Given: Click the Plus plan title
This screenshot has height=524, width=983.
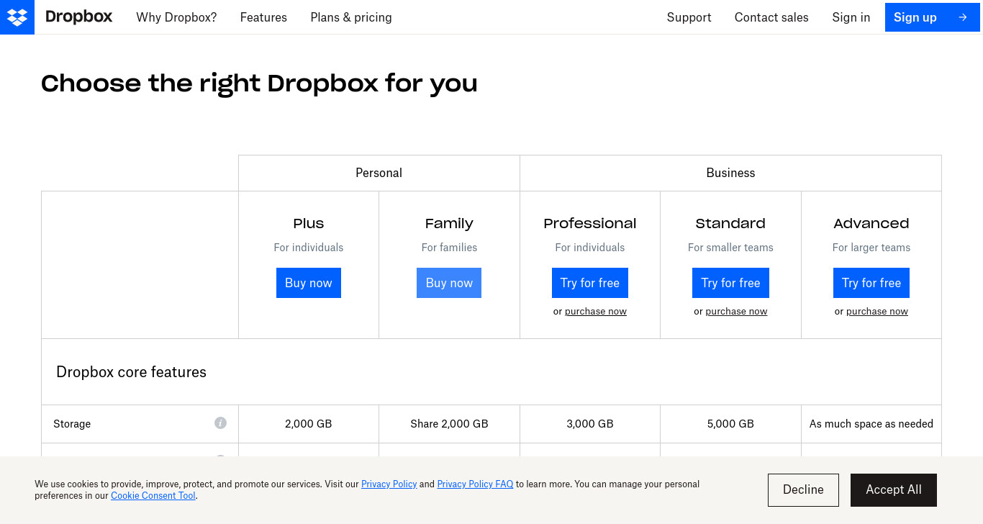Looking at the screenshot, I should coord(309,223).
